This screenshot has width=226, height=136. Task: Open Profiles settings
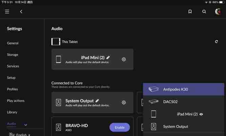click(x=13, y=89)
